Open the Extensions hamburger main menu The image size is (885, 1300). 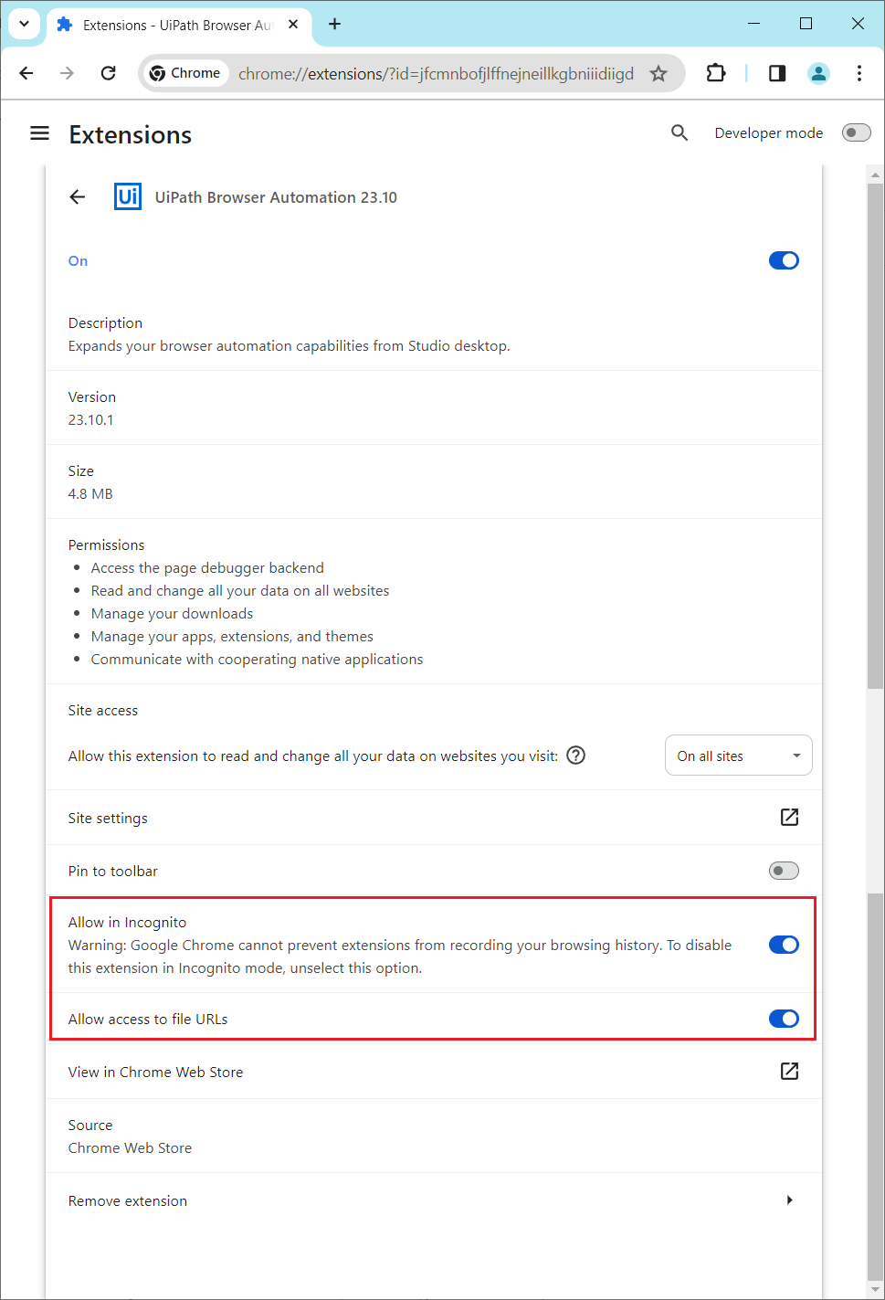pos(39,133)
